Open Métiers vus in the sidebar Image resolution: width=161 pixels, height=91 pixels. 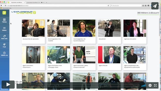point(4,54)
